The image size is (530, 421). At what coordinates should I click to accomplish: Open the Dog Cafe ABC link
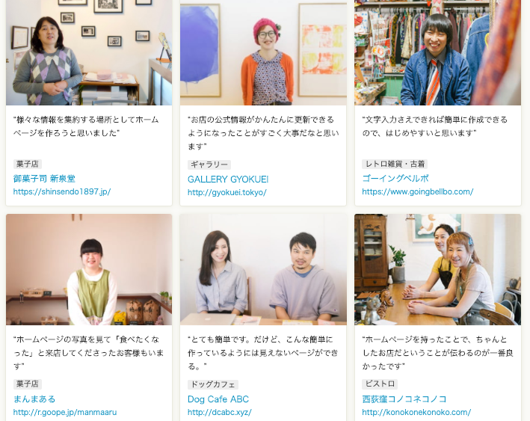[x=218, y=399]
